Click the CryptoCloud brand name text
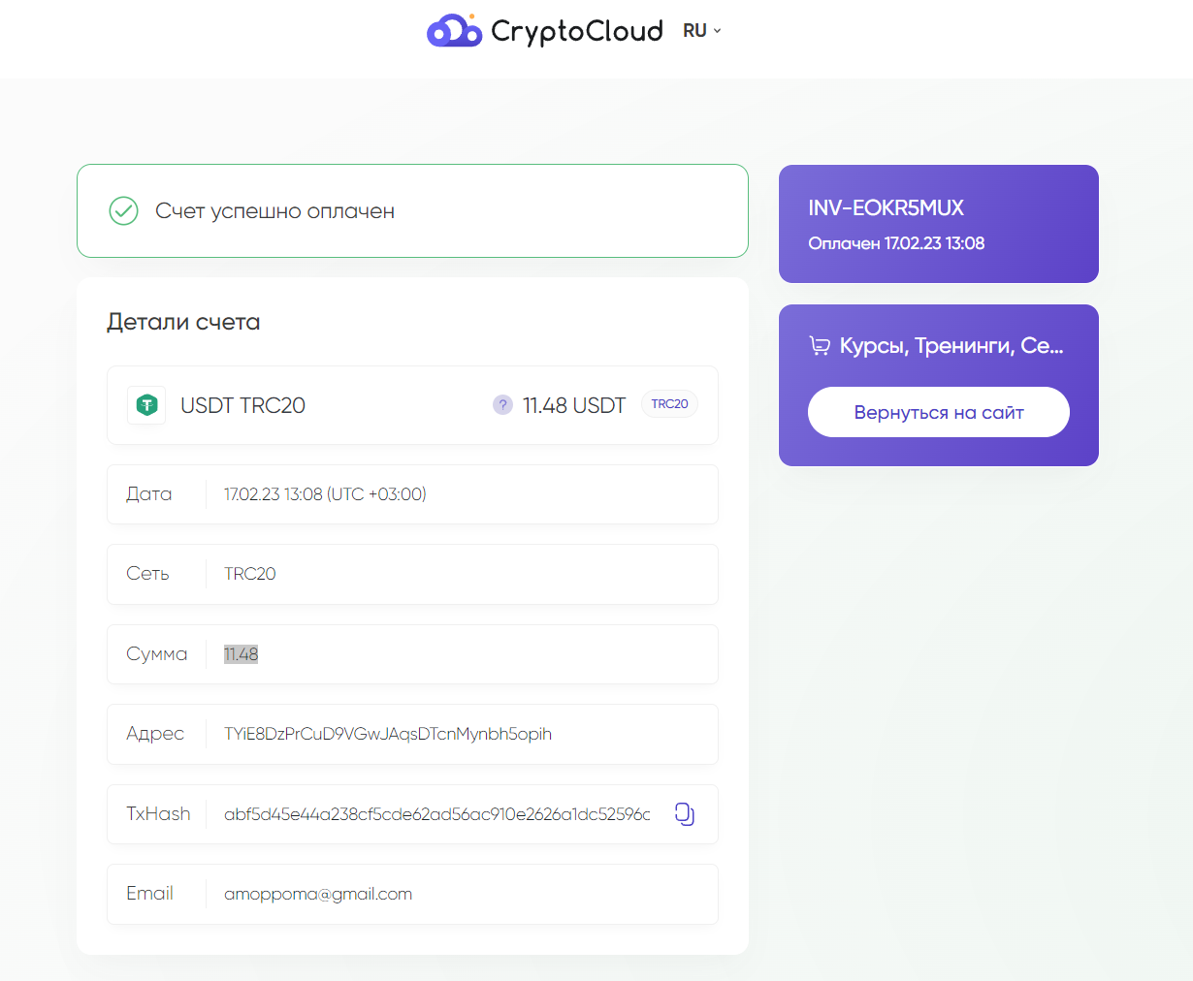This screenshot has width=1193, height=981. point(577,31)
